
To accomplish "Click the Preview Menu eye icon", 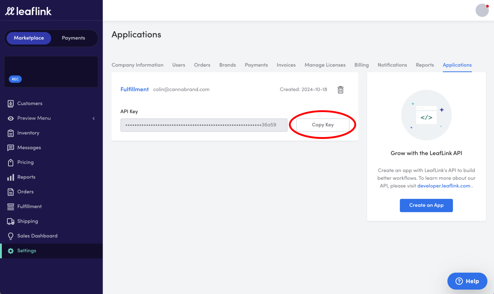I will click(x=11, y=118).
